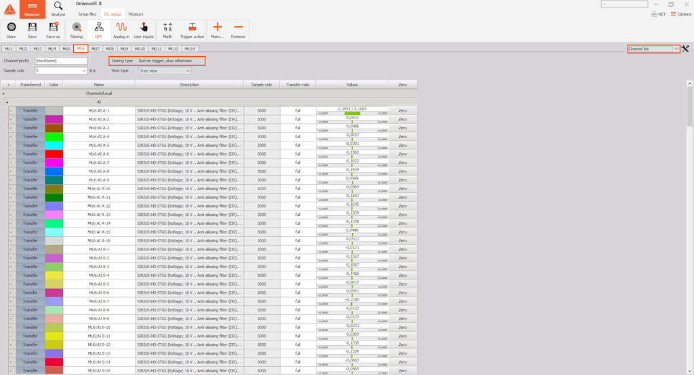Pick the color swatch for MU6:AI A-2
The height and width of the screenshot is (375, 694).
[x=54, y=119]
